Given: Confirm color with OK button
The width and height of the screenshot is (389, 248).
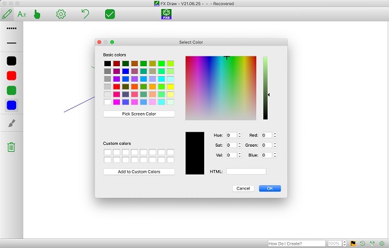Looking at the screenshot, I should point(270,188).
